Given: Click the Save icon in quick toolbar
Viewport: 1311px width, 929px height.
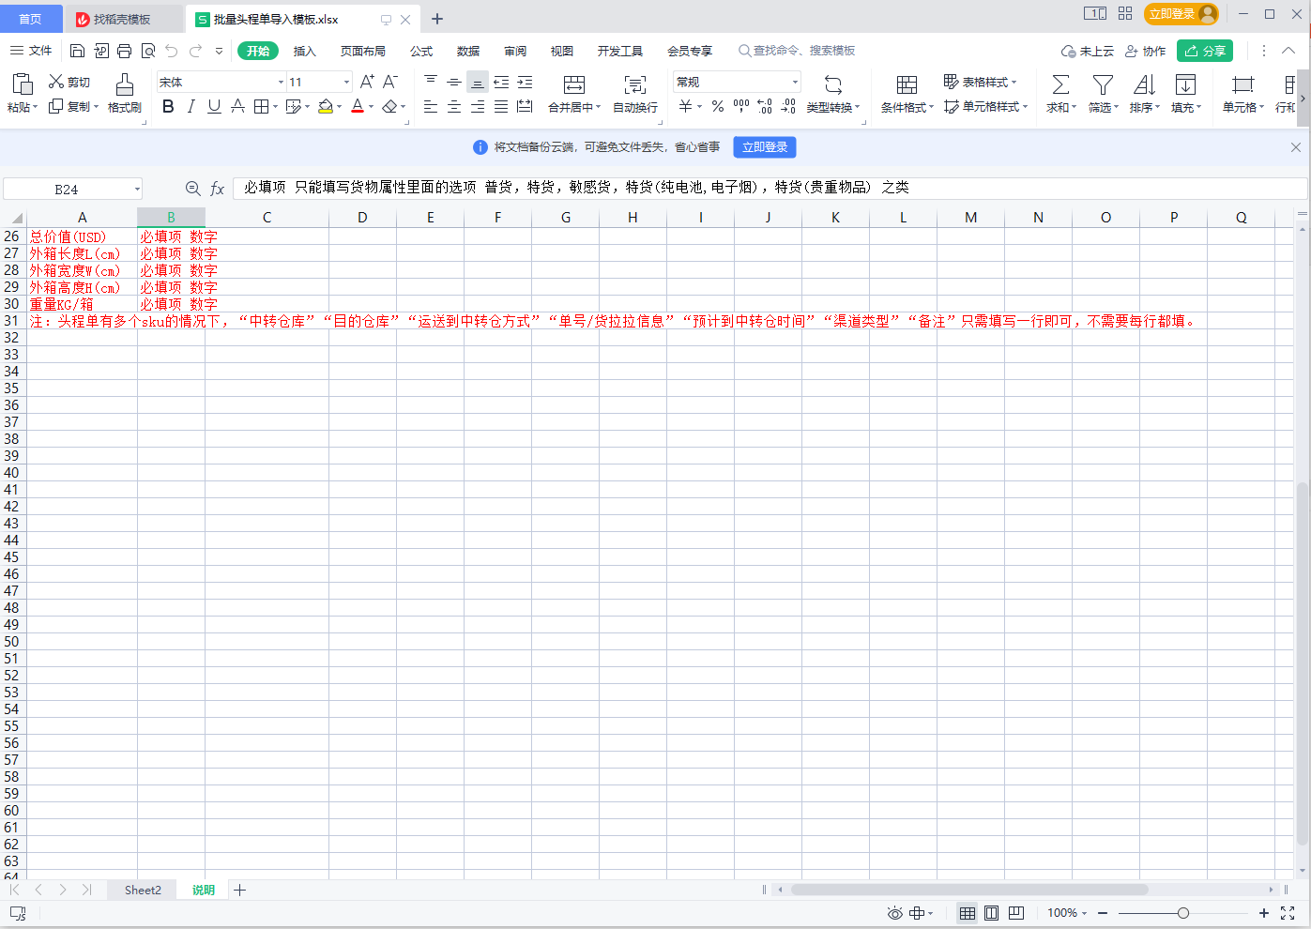Looking at the screenshot, I should point(78,51).
